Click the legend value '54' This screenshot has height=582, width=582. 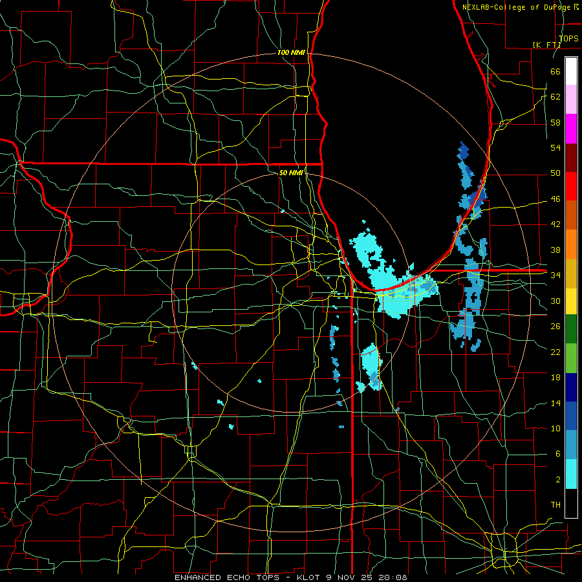click(555, 147)
